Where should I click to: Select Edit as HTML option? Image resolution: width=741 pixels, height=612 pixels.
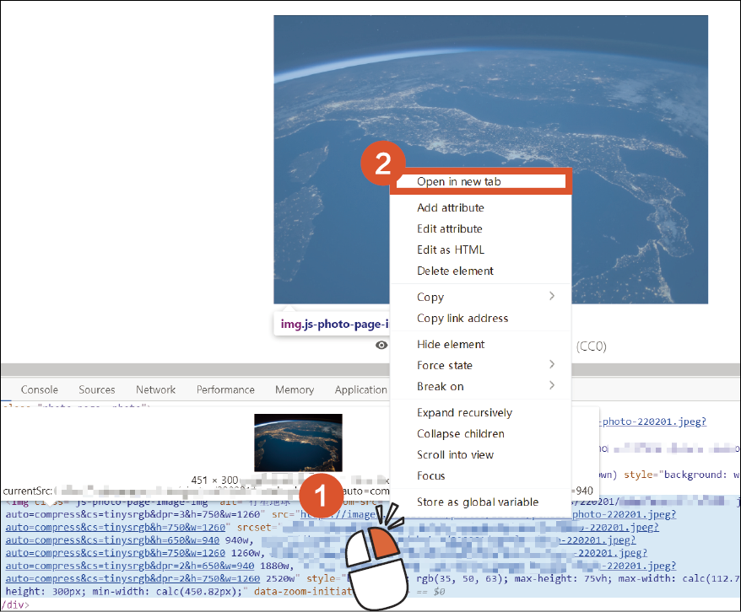tap(451, 250)
